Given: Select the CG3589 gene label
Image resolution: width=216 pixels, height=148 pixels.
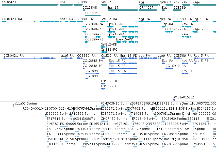Looking at the screenshot, I should pos(179,7).
